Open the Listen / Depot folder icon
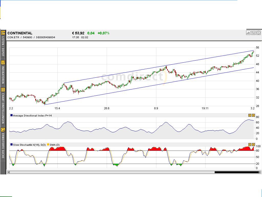 (3, 33)
